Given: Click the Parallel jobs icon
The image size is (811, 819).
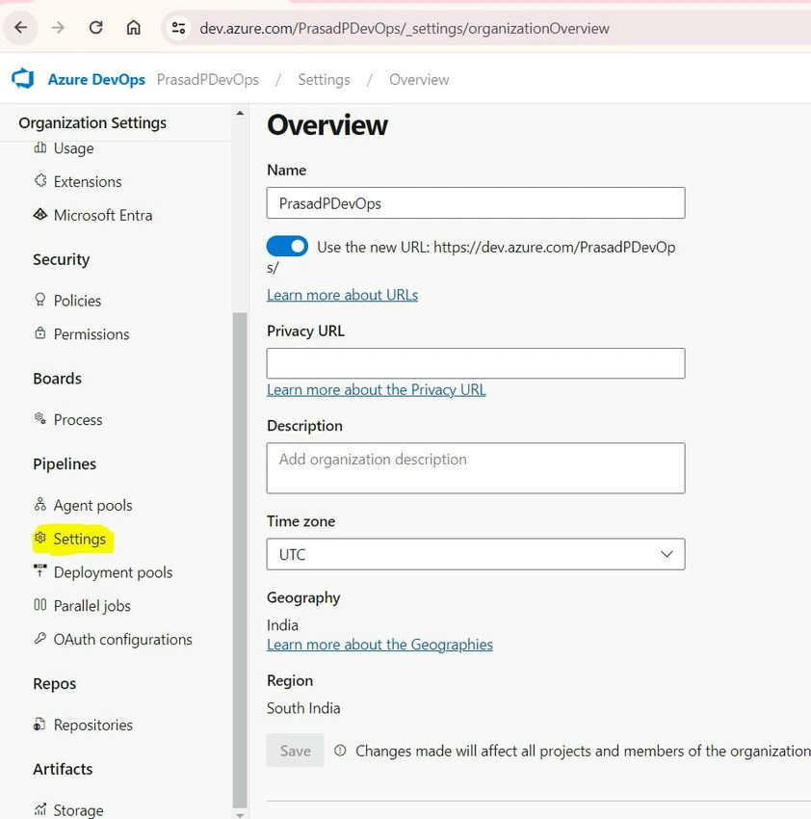Looking at the screenshot, I should 40,604.
